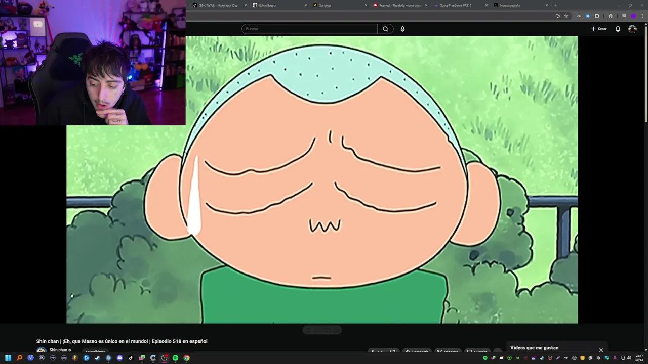Focus the Buscar search field
The image size is (648, 364).
309,29
